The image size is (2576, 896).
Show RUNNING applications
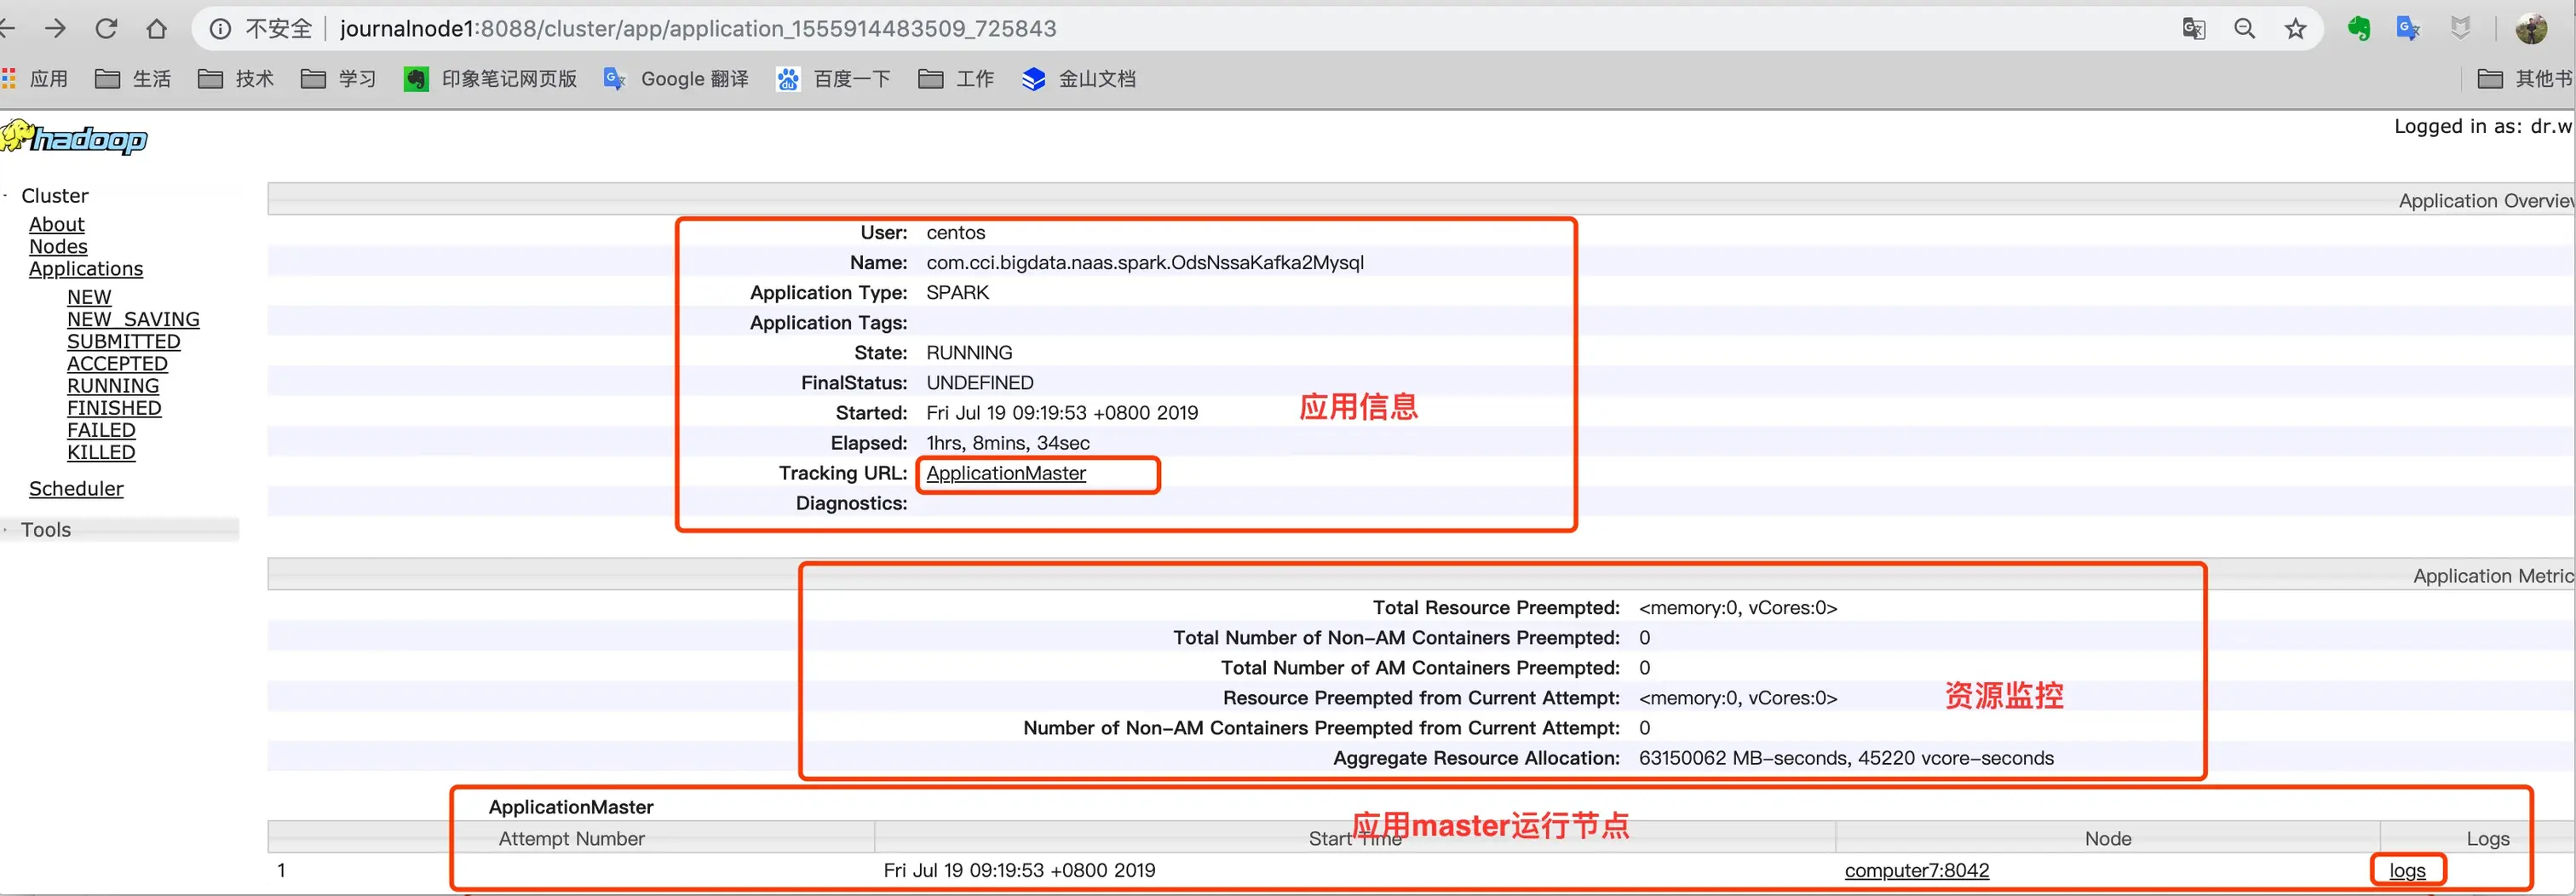pos(113,386)
